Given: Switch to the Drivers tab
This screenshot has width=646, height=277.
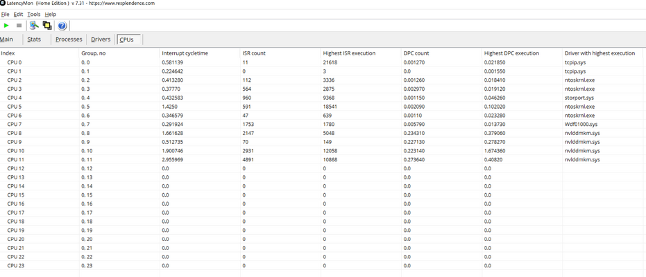Looking at the screenshot, I should click(x=101, y=39).
